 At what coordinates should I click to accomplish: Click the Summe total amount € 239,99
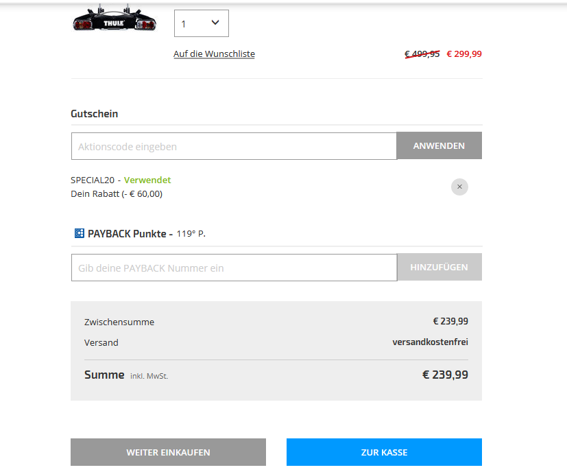pyautogui.click(x=445, y=375)
